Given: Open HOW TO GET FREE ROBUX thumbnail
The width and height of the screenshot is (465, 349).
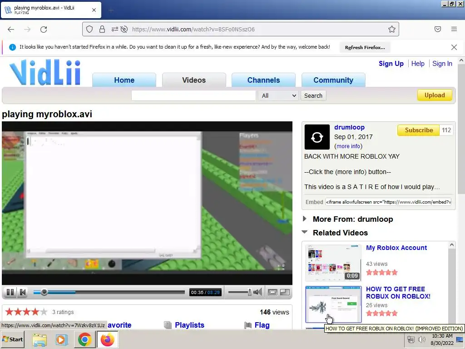Looking at the screenshot, I should coord(333,304).
